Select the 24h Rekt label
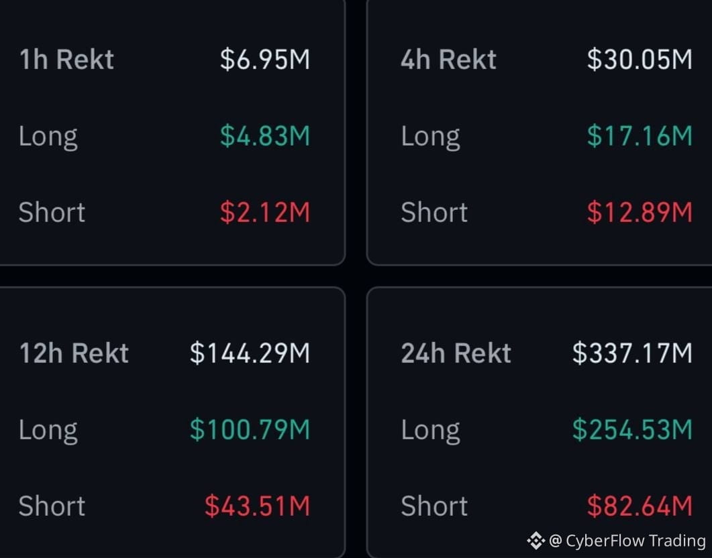 click(456, 353)
